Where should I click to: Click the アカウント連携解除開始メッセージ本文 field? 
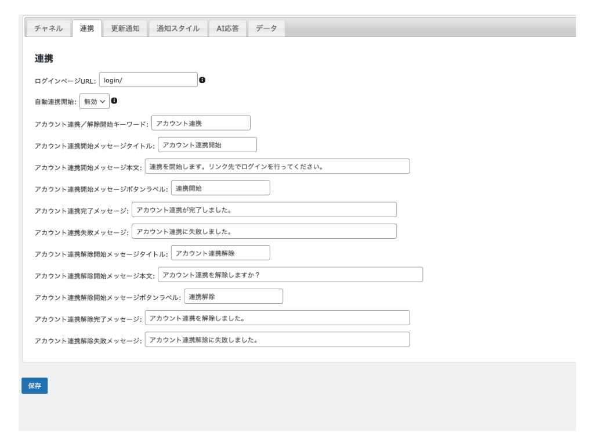click(x=290, y=274)
